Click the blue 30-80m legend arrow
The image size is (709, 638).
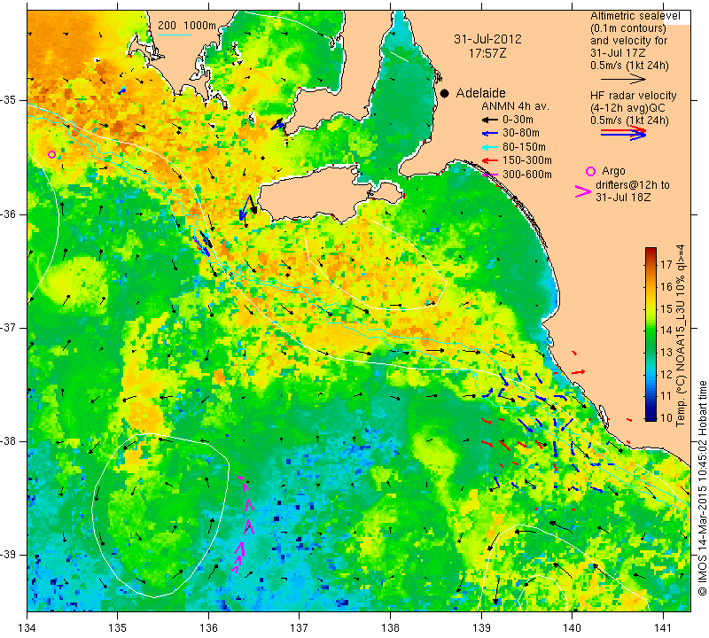(x=490, y=134)
